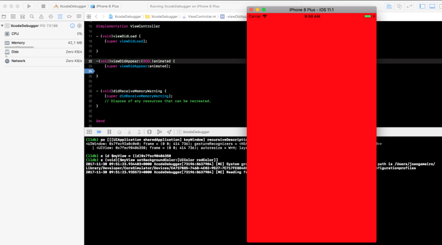Click XcodeDebugger folder in jump bar
442x245 pixels.
(162, 17)
